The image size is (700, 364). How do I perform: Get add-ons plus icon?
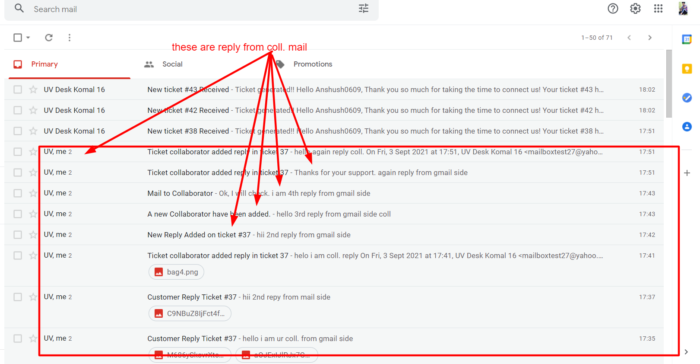click(x=687, y=173)
